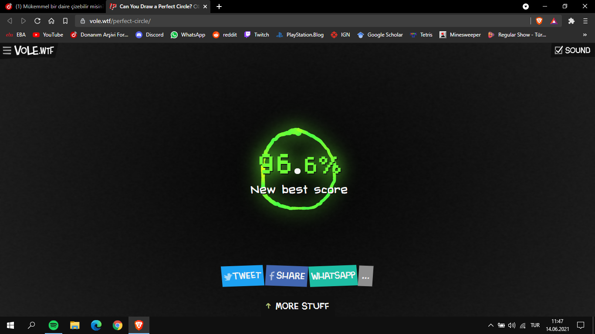This screenshot has width=595, height=334.
Task: Close the Can You Draw a Perfect Circle tab
Action: pos(205,7)
